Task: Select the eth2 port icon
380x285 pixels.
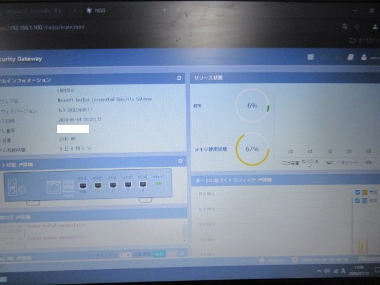Action: (113, 185)
